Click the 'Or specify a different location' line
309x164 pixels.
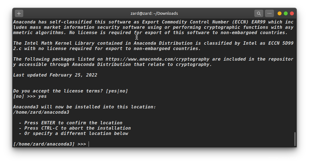tap(73, 133)
